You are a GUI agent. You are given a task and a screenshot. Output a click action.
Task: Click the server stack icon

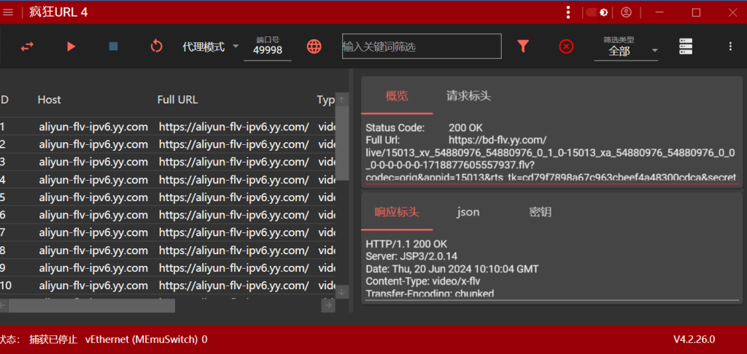(686, 46)
